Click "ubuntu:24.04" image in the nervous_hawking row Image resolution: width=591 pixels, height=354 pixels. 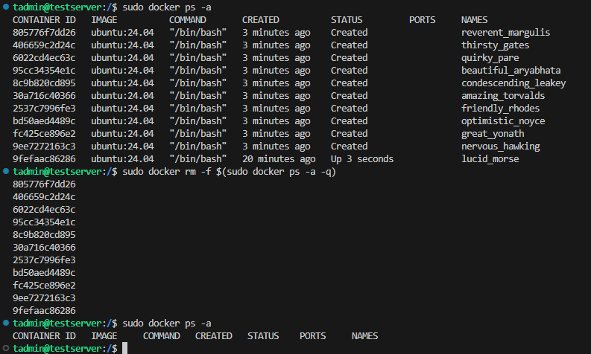coord(122,147)
